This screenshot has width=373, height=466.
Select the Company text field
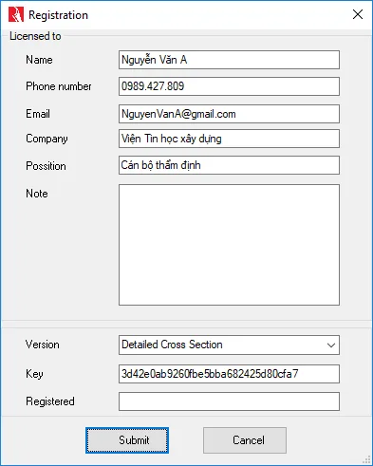click(229, 139)
